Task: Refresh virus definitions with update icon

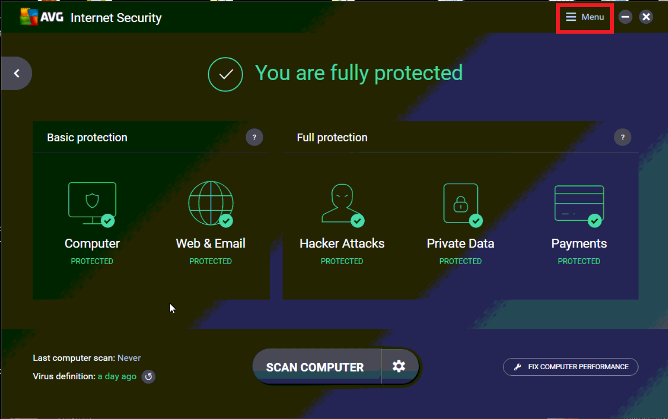Action: tap(149, 376)
